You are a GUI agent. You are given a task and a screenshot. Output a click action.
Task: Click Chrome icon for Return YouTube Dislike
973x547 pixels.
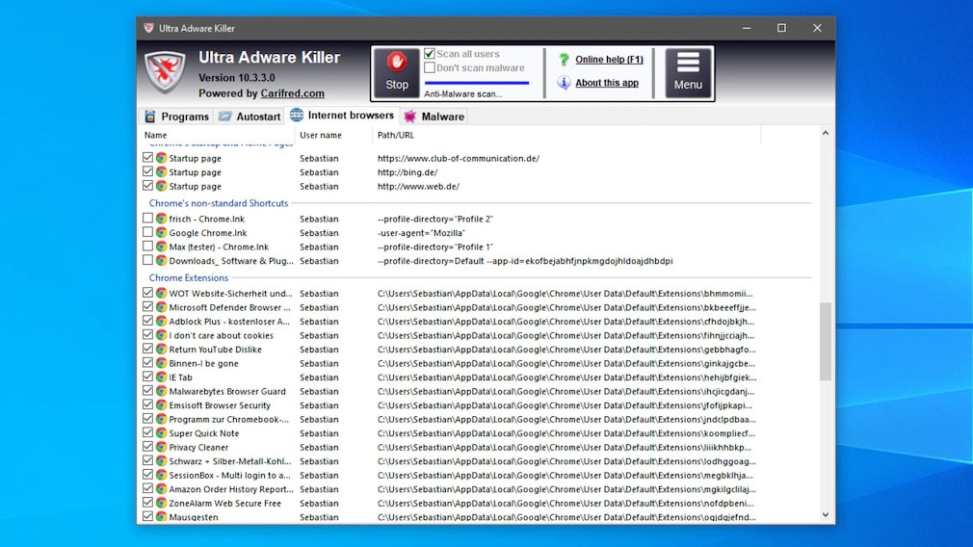pos(161,350)
